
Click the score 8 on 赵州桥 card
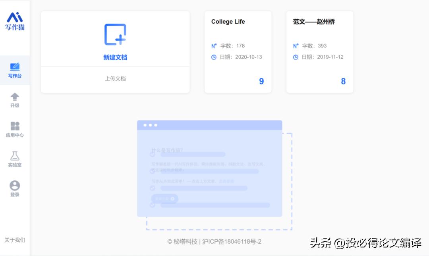344,81
